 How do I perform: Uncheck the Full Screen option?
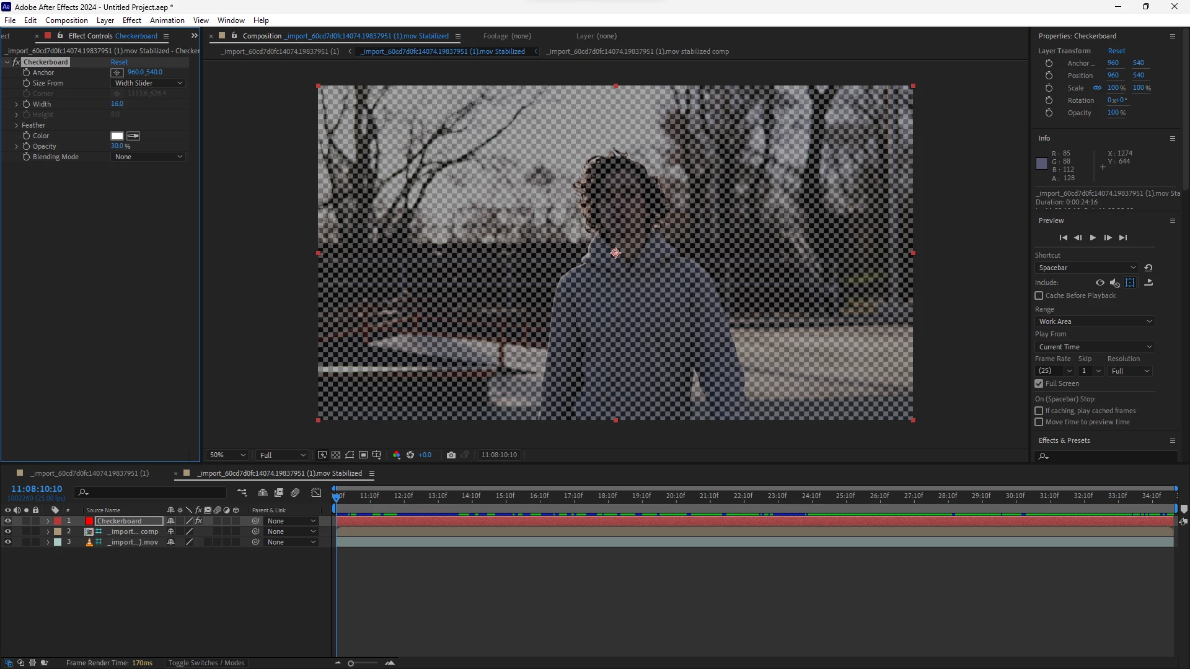1039,384
